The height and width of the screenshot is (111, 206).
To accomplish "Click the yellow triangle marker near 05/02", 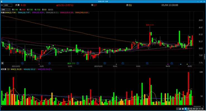I will click(187, 64).
